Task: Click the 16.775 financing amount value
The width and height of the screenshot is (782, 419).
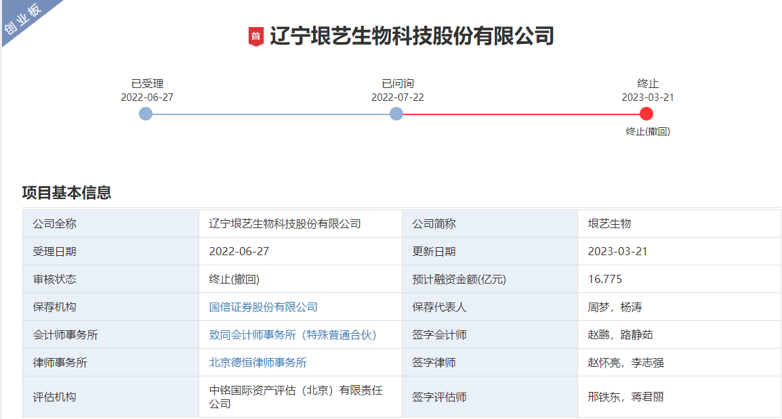Action: [604, 280]
